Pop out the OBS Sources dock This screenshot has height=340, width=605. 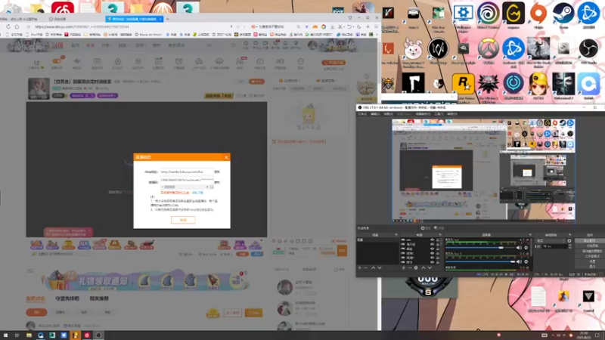tap(440, 235)
